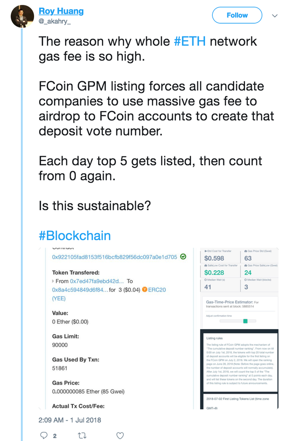
Task: Open the #Blockchain hashtag
Action: (75, 235)
